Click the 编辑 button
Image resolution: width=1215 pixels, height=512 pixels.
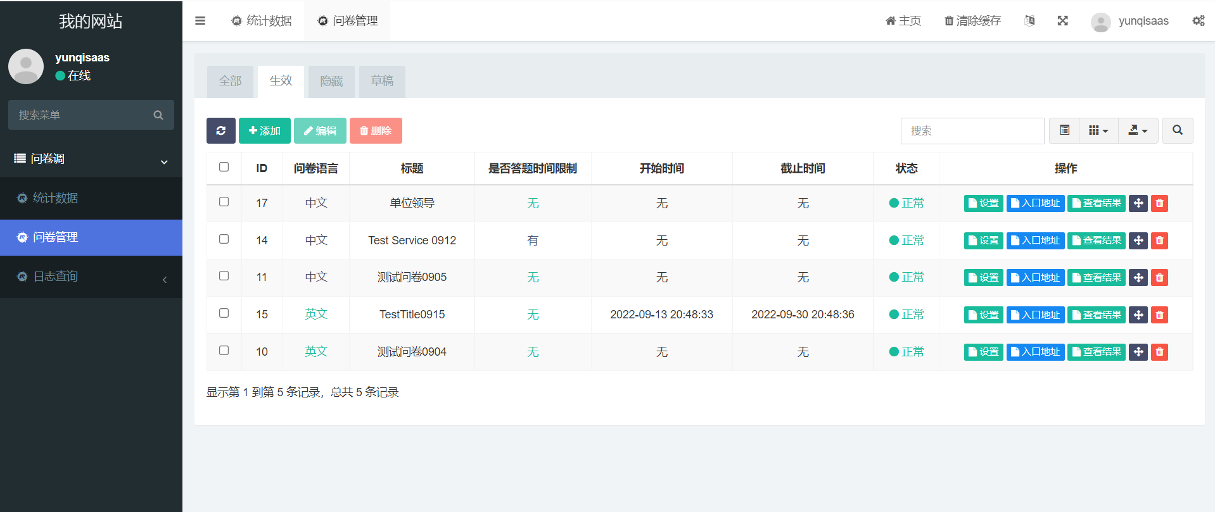(320, 130)
